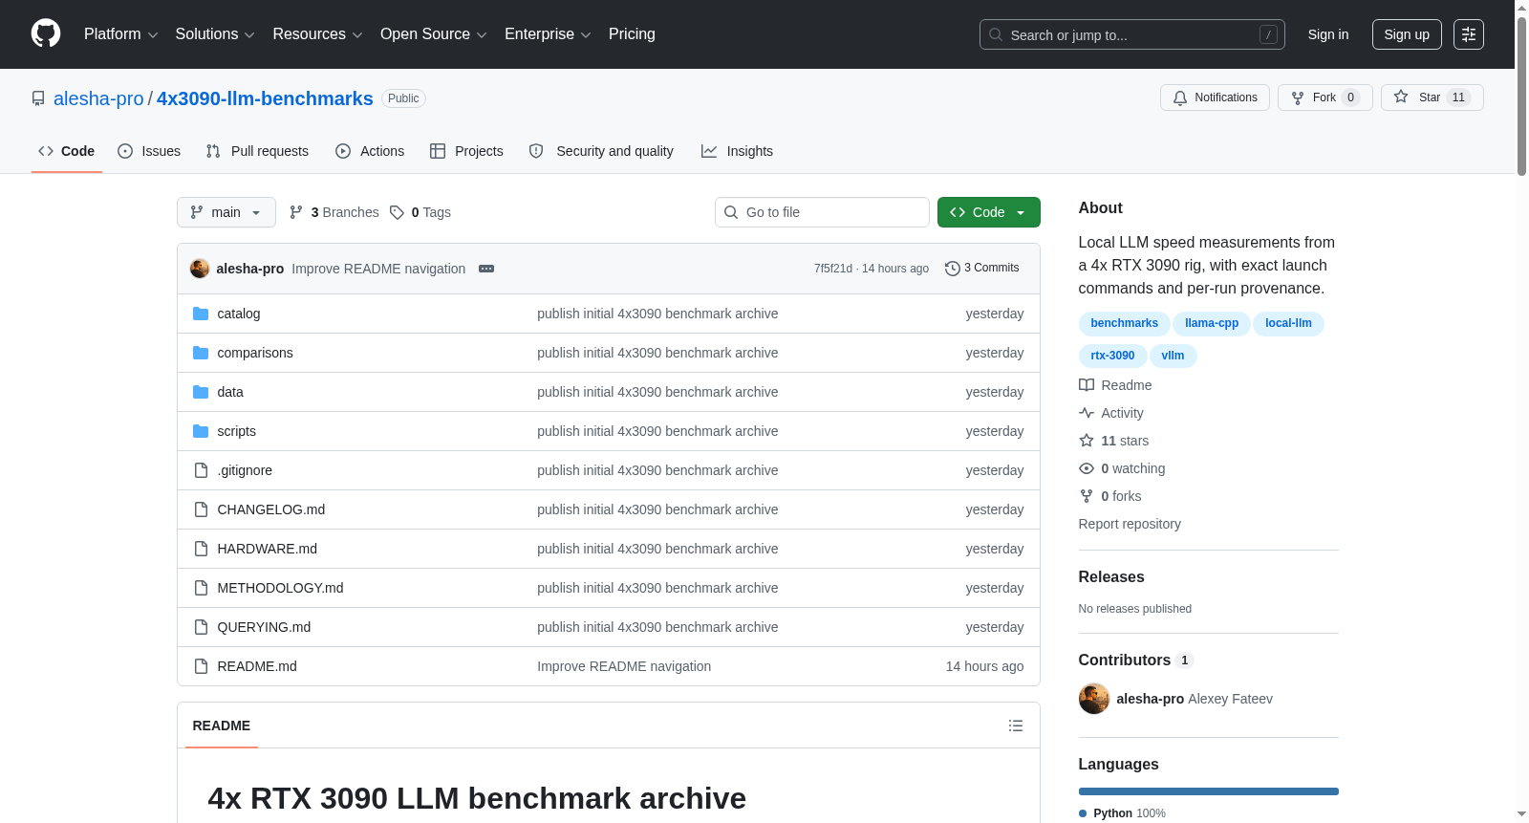Click the Report repository link
The width and height of the screenshot is (1529, 823).
point(1130,524)
